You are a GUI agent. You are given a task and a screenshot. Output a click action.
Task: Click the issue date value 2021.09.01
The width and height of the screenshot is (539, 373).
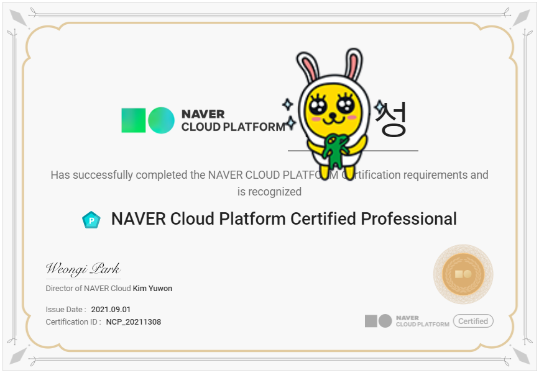pos(111,310)
